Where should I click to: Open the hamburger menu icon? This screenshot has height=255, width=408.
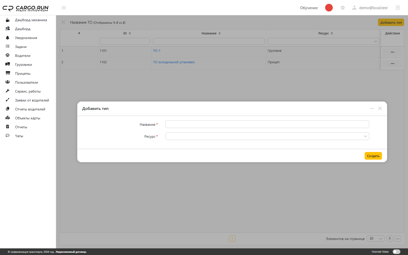pos(64,8)
